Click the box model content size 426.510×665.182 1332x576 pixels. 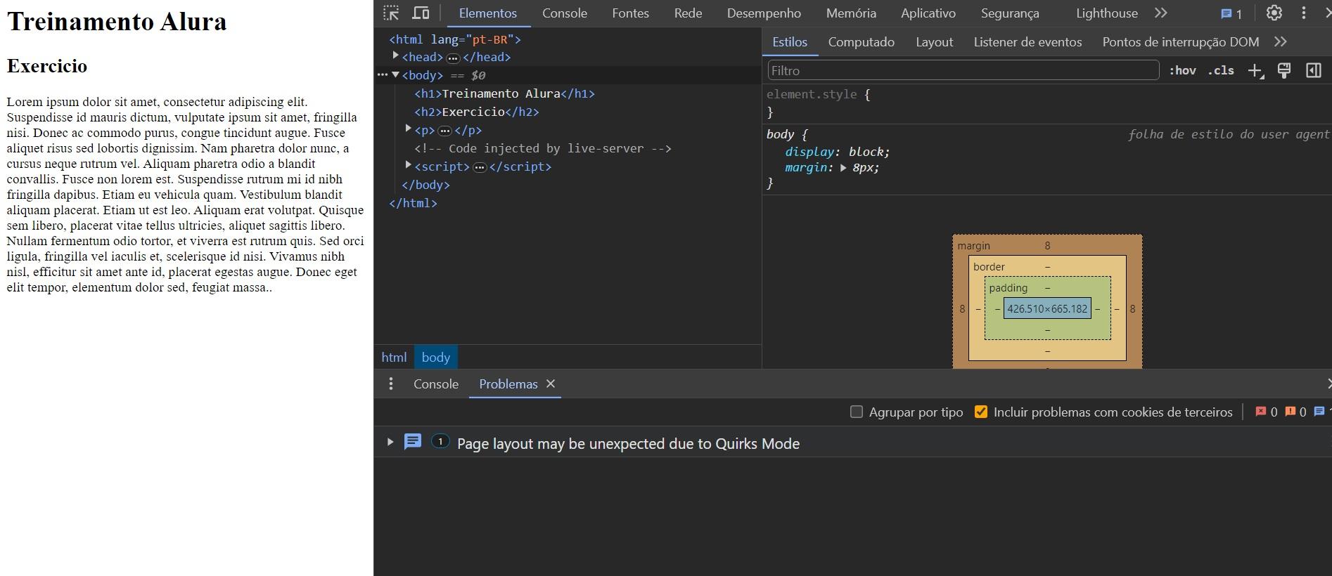coord(1047,308)
